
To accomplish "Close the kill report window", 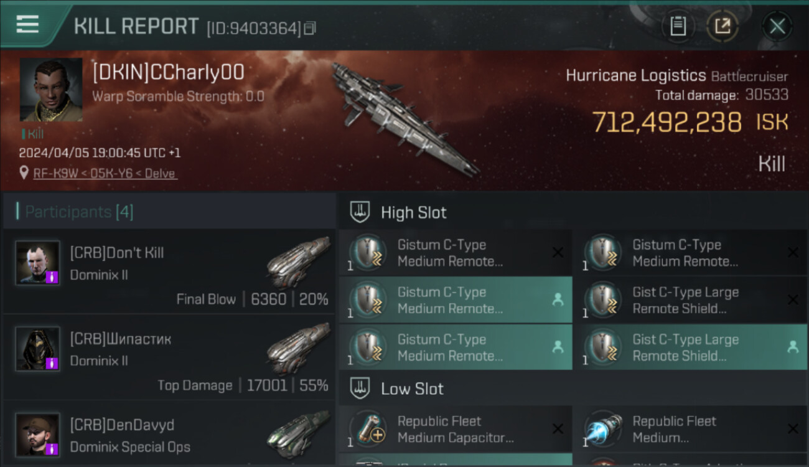I will (x=777, y=26).
